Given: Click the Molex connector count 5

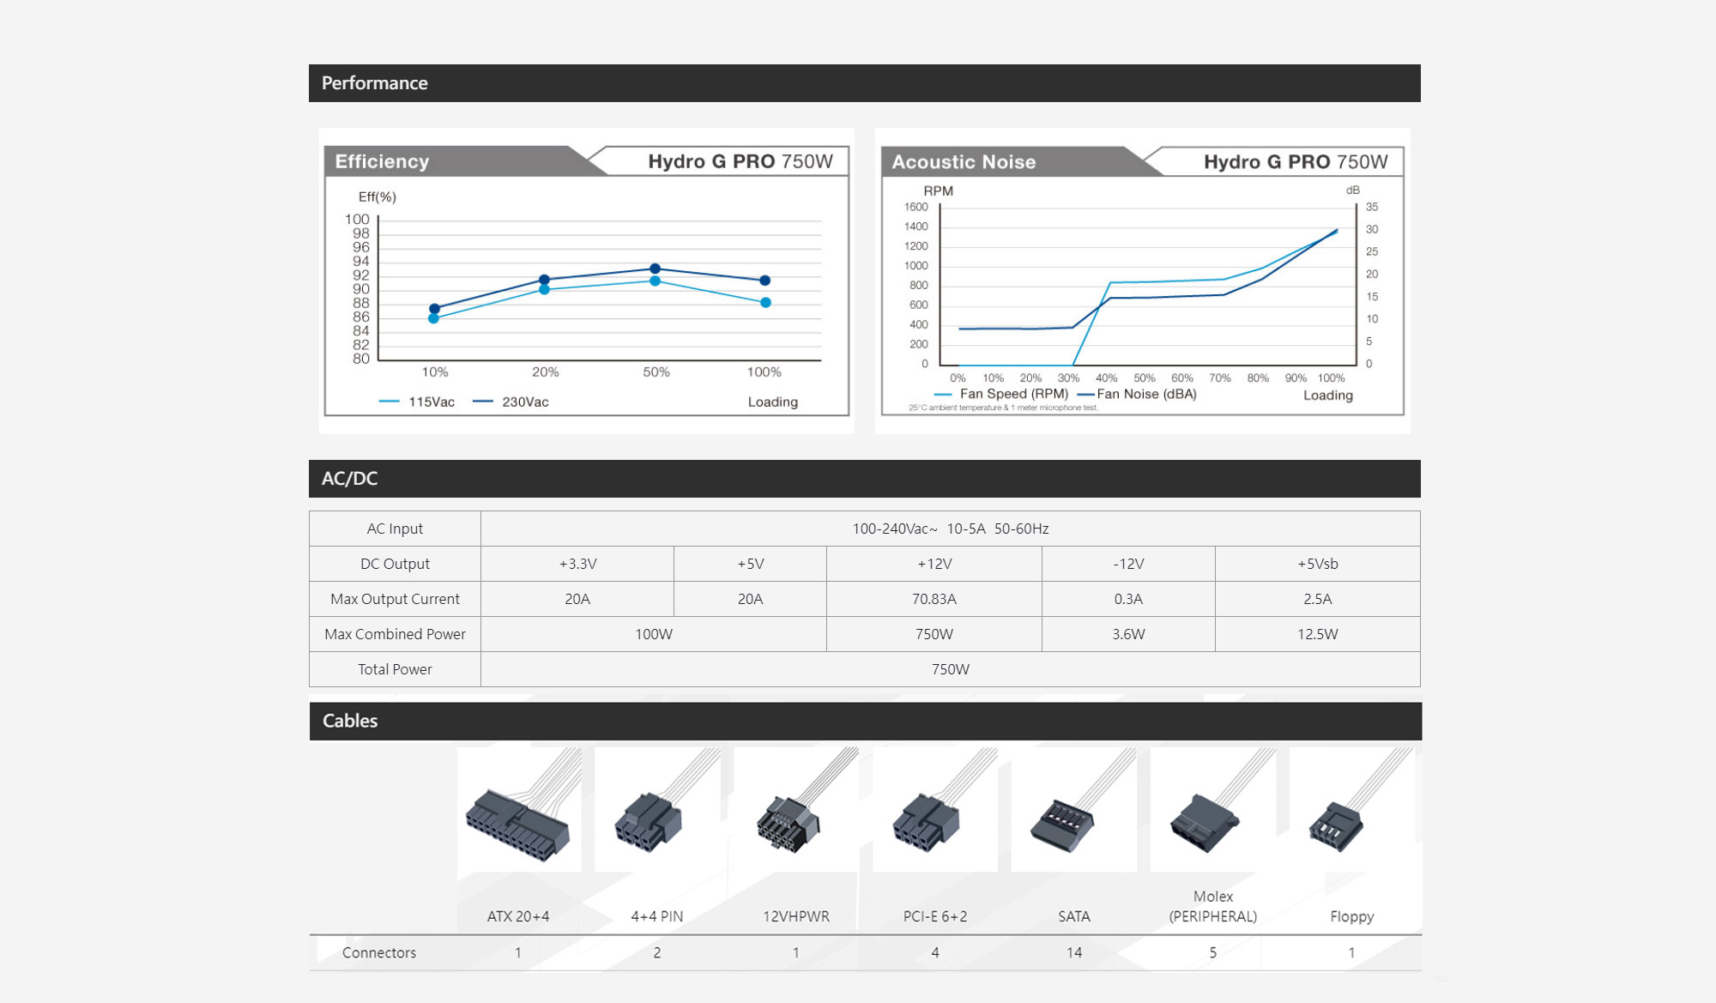Looking at the screenshot, I should (1213, 952).
